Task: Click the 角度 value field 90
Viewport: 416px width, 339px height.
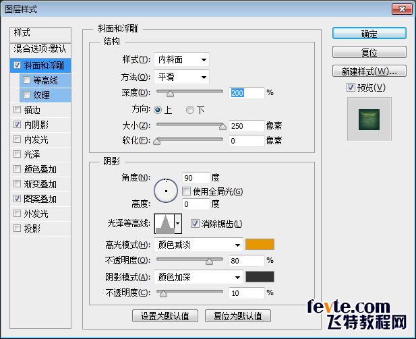Action: [x=196, y=178]
